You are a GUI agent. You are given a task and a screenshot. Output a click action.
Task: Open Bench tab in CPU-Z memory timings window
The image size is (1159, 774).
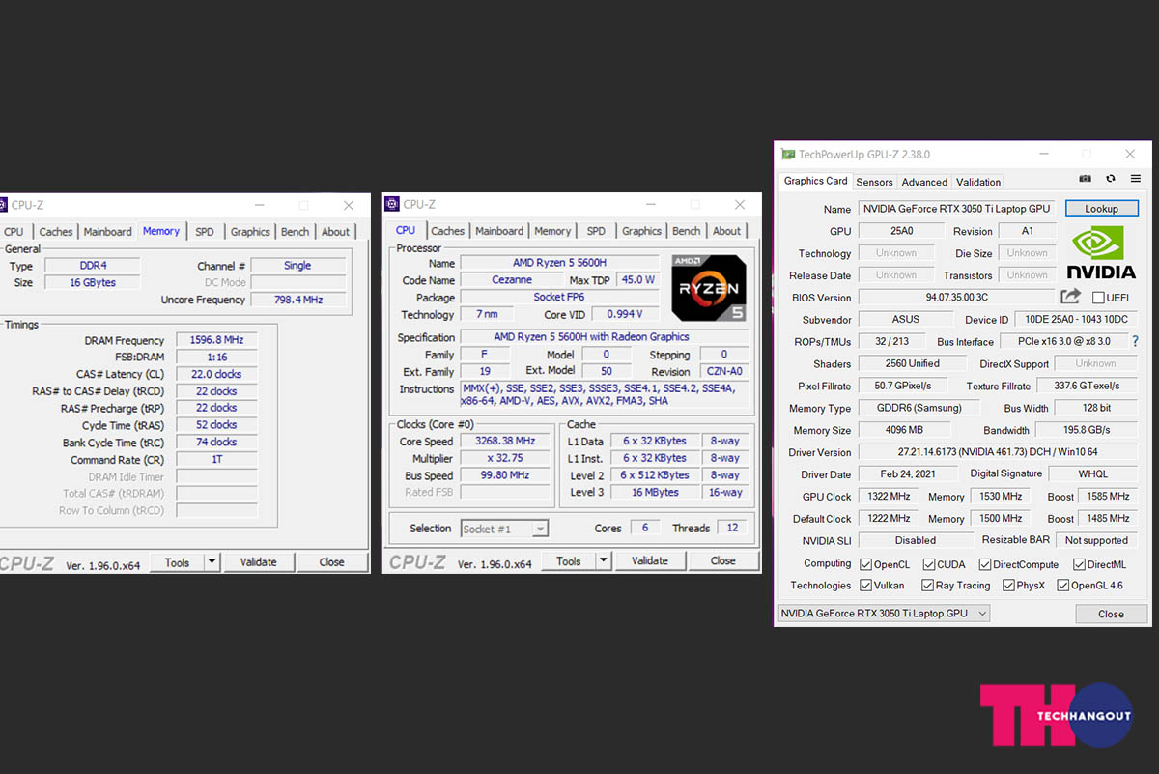pos(296,232)
